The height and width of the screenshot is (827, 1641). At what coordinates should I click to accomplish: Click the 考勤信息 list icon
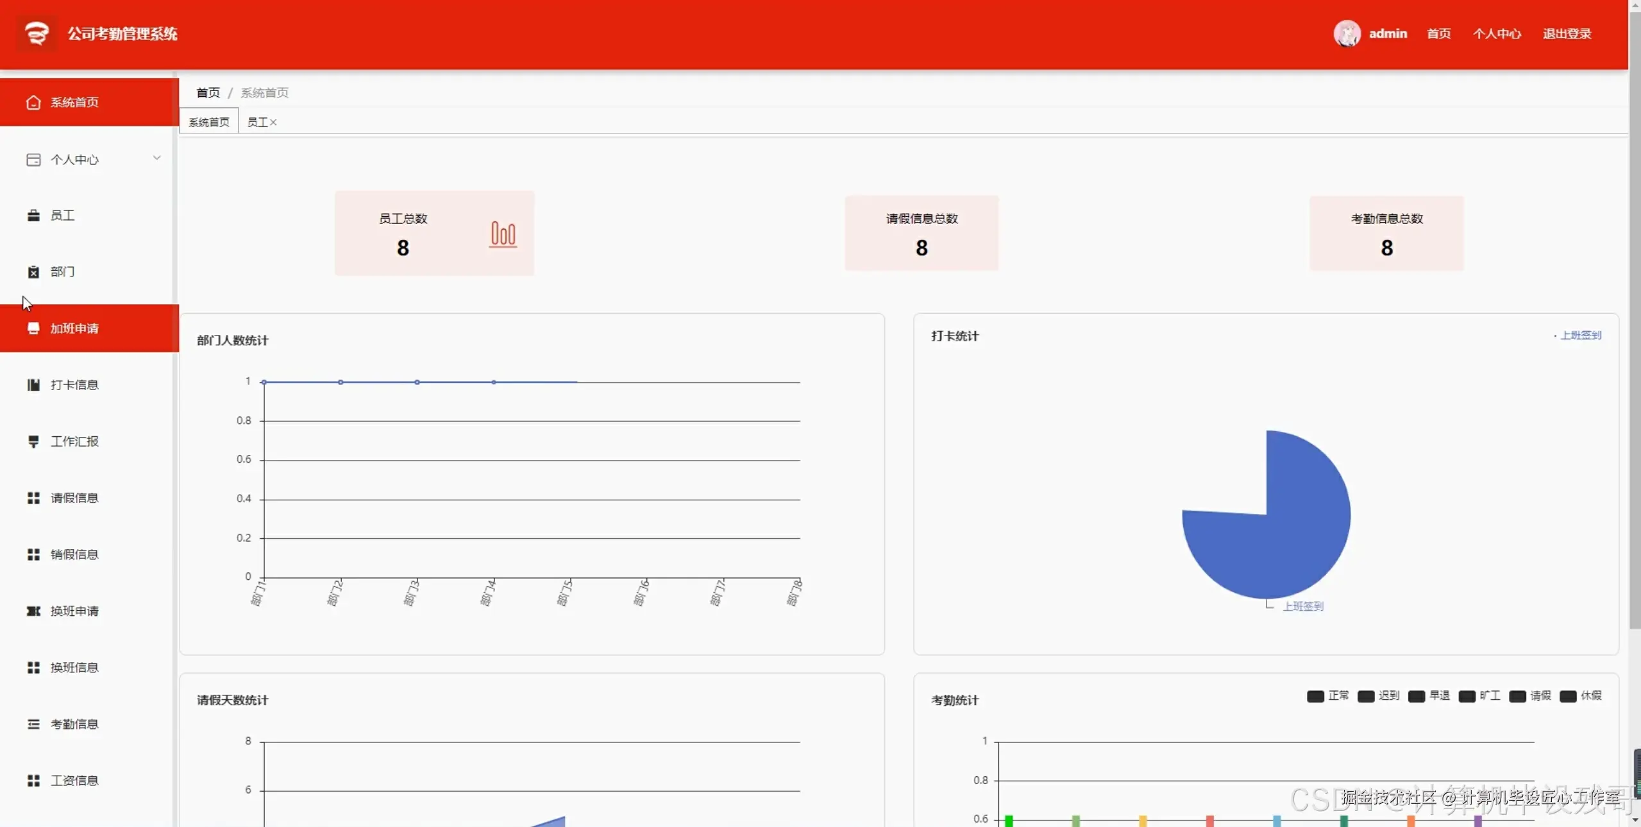33,724
